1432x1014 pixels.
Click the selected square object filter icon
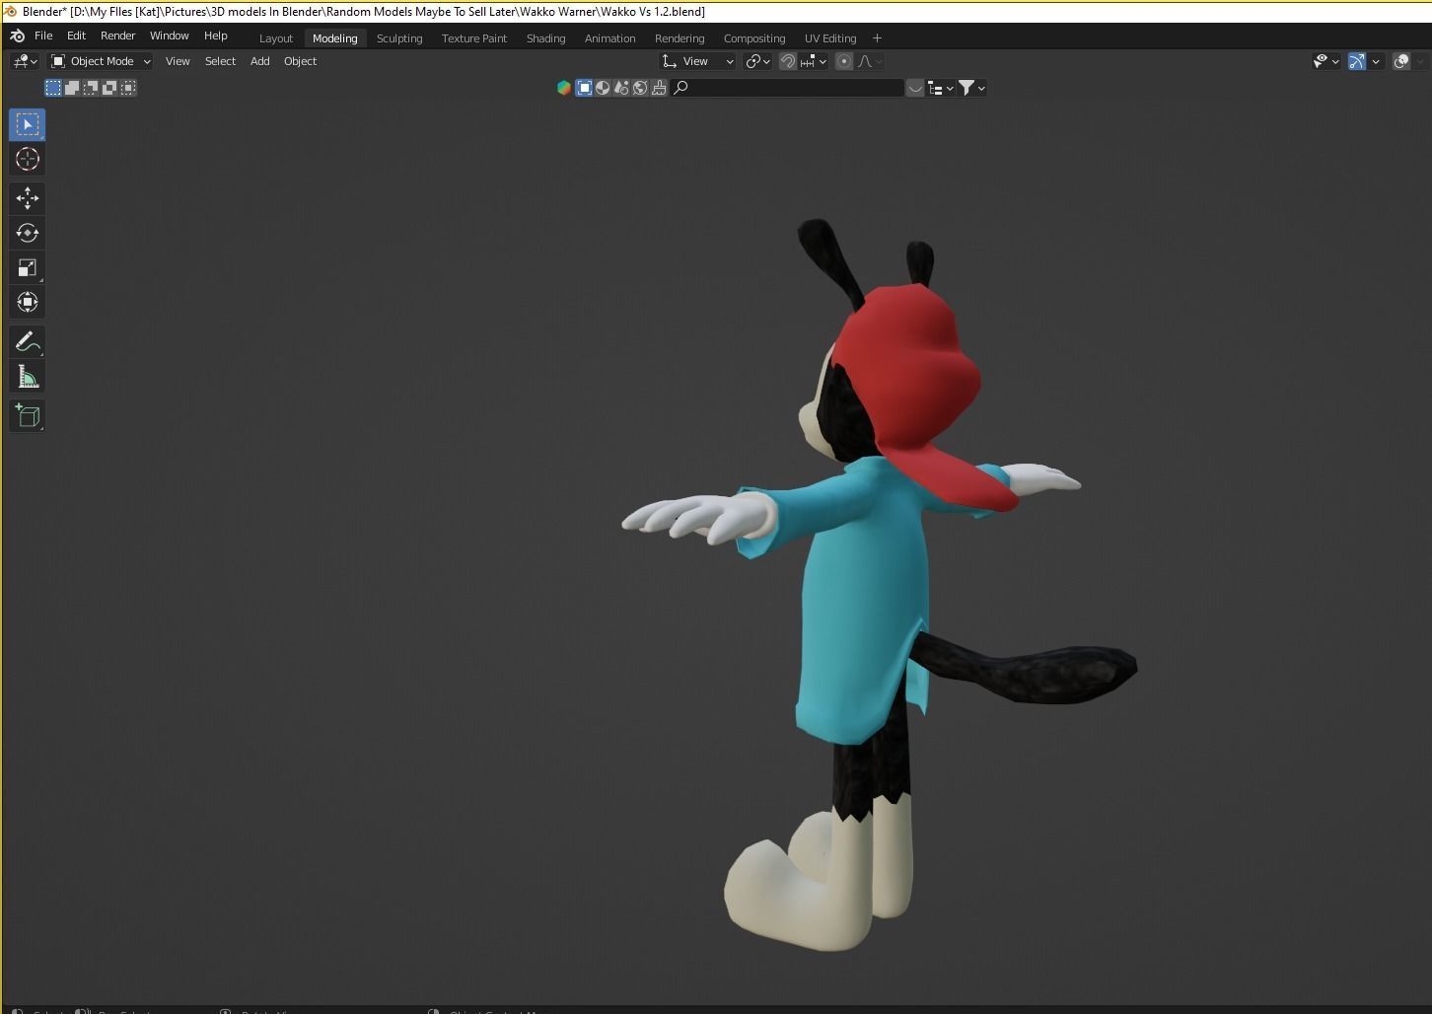point(584,88)
